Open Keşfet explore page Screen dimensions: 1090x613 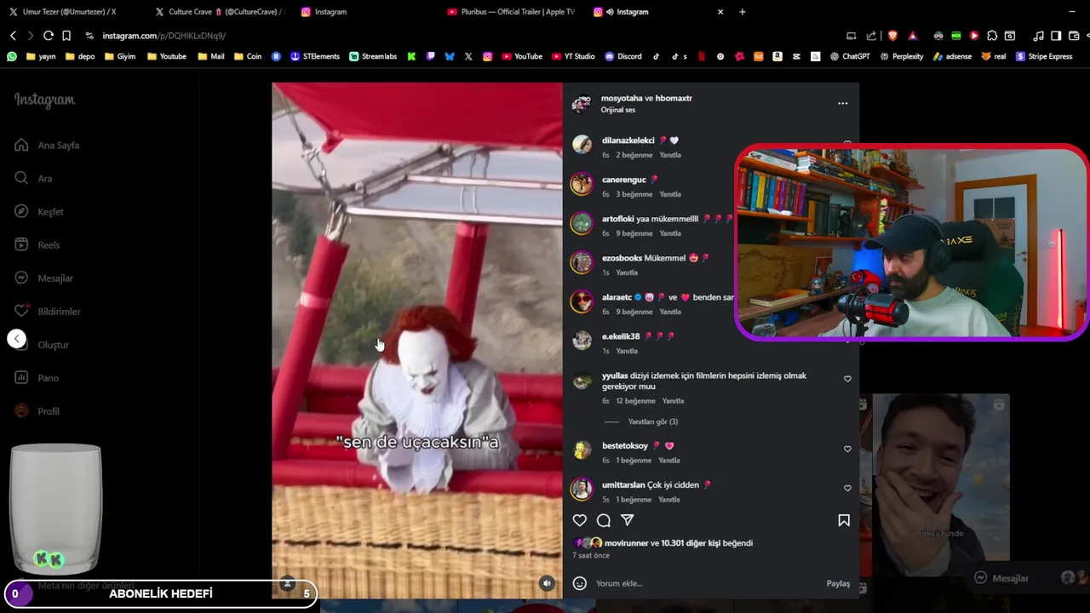[x=39, y=211]
